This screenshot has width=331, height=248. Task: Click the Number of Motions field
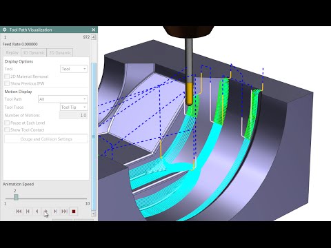(73, 115)
